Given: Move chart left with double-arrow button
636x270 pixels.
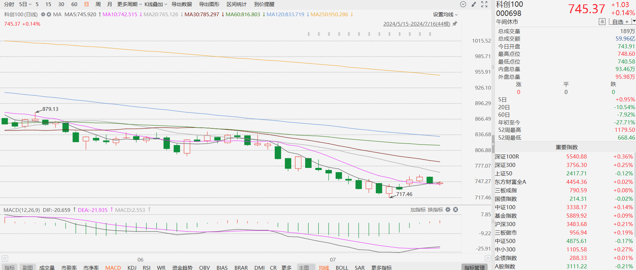Looking at the screenshot, I should point(5,259).
